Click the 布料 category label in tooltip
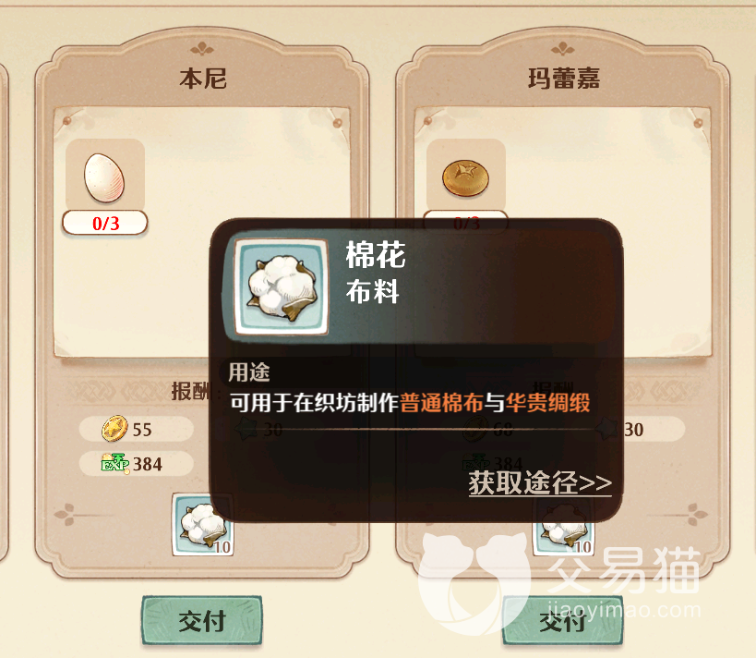Viewport: 756px width, 658px height. 372,292
